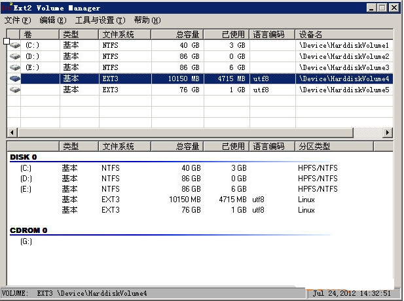Image resolution: width=404 pixels, height=301 pixels.
Task: Click HPFS/NTFS in the [E:] partition row
Action: (x=318, y=189)
